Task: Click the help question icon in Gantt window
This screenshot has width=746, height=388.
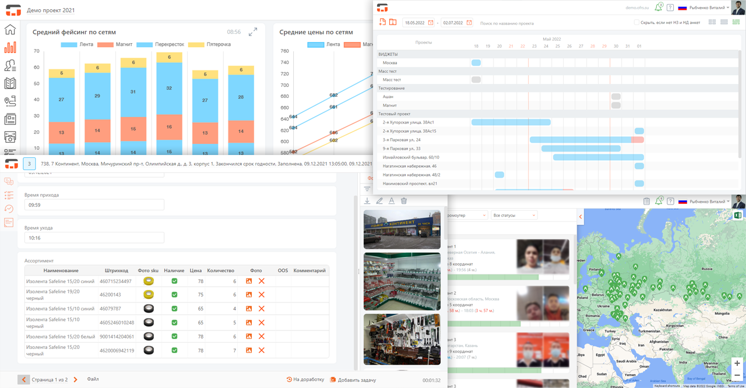Action: click(670, 8)
